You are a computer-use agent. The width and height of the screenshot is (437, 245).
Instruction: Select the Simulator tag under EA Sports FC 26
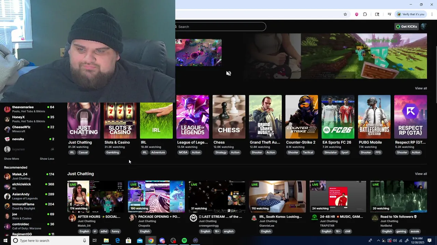coord(330,152)
